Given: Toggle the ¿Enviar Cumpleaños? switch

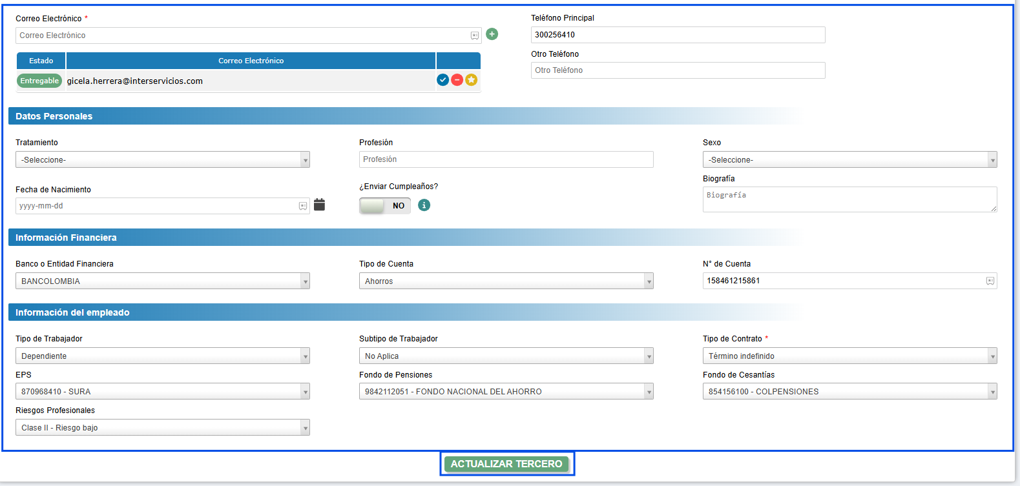Looking at the screenshot, I should pyautogui.click(x=385, y=206).
